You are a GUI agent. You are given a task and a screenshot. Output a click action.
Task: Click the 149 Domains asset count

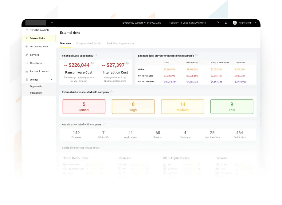point(76,134)
